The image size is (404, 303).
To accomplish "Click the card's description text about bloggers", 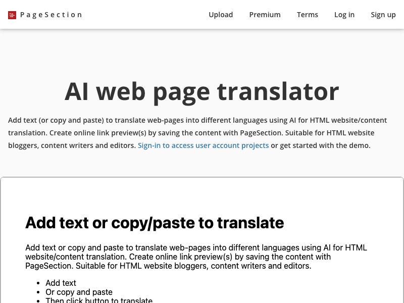I will pos(196,257).
